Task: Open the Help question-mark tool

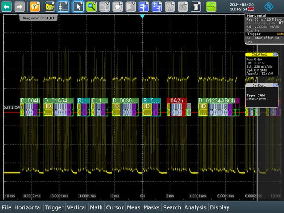Action: pyautogui.click(x=35, y=7)
